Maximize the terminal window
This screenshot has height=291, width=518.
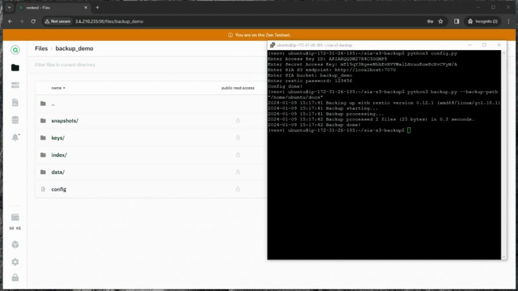485,45
